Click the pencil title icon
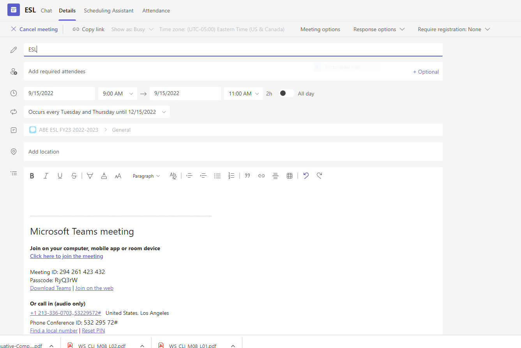 (14, 50)
